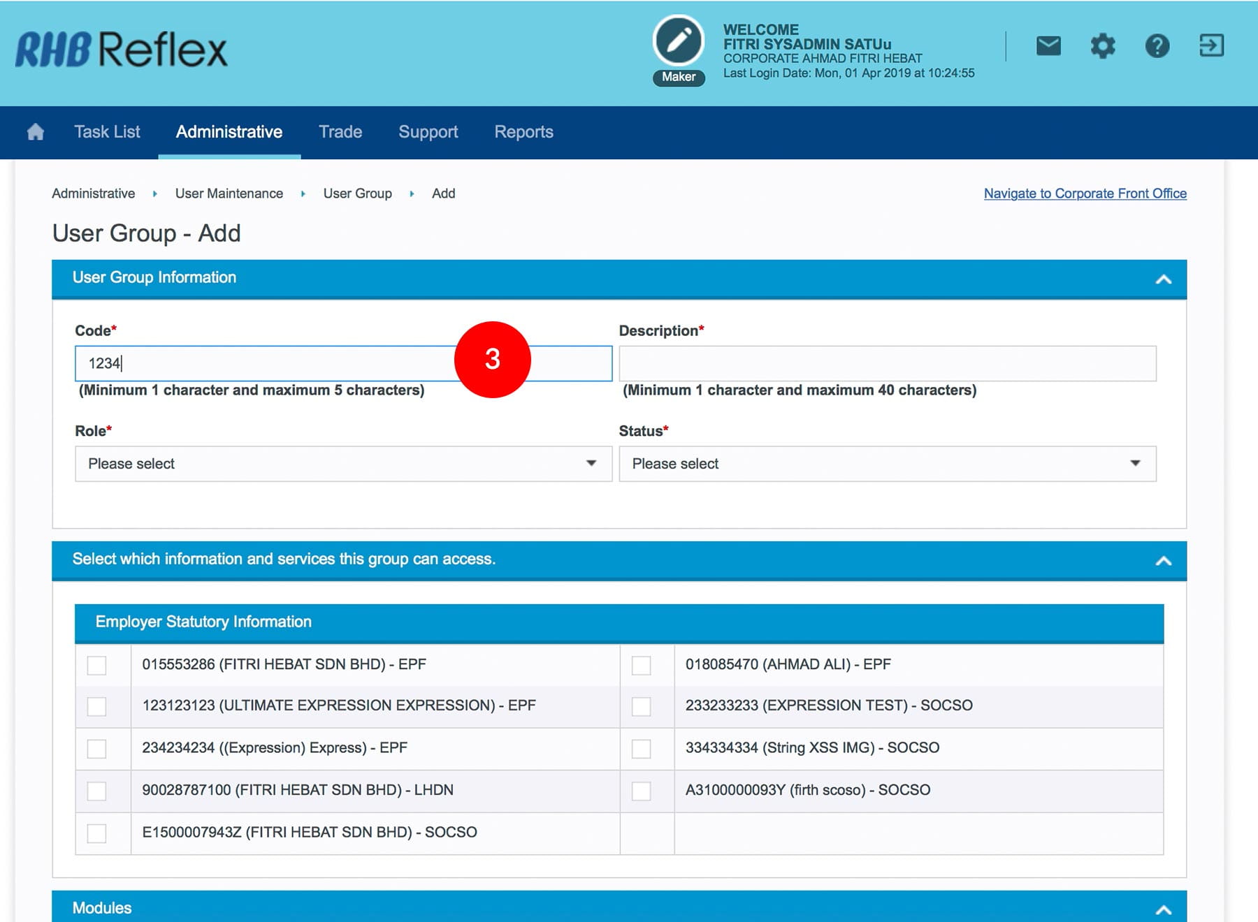Collapse the User Group Information section
Screen dimensions: 1258x922
pos(1163,279)
